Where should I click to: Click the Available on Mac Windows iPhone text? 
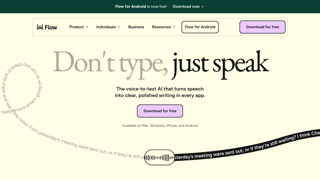(160, 125)
